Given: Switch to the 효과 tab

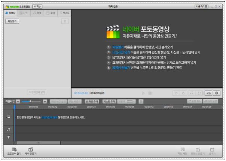Looking at the screenshot, I should point(51,13).
